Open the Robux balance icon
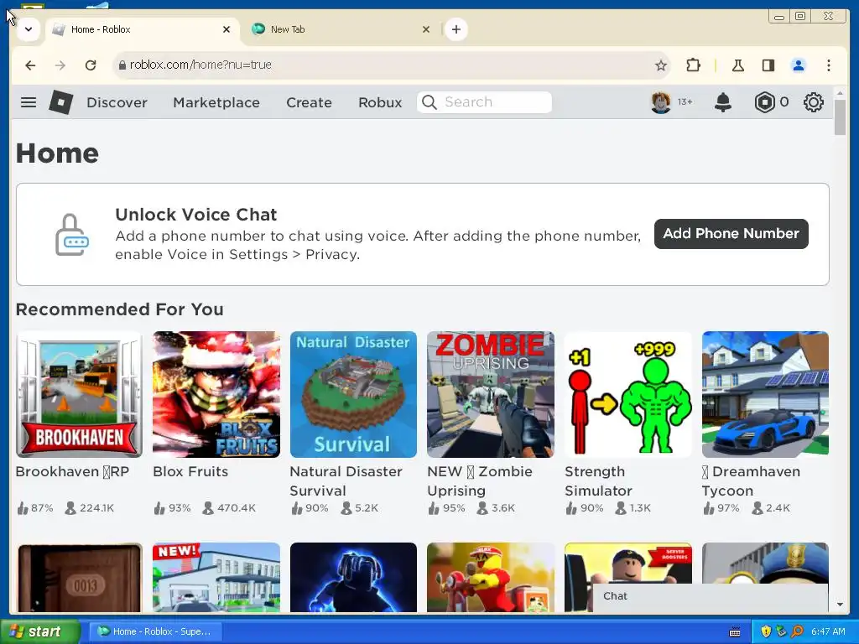The width and height of the screenshot is (859, 644). click(x=764, y=102)
